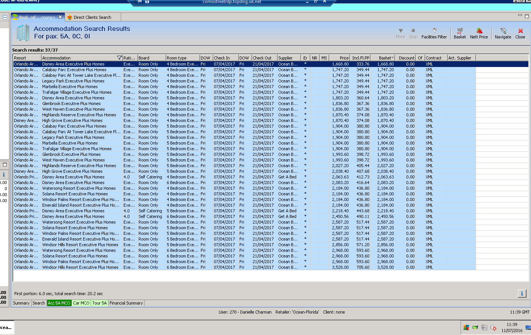Click the Rating column header
This screenshot has height=335, width=531.
click(x=130, y=58)
